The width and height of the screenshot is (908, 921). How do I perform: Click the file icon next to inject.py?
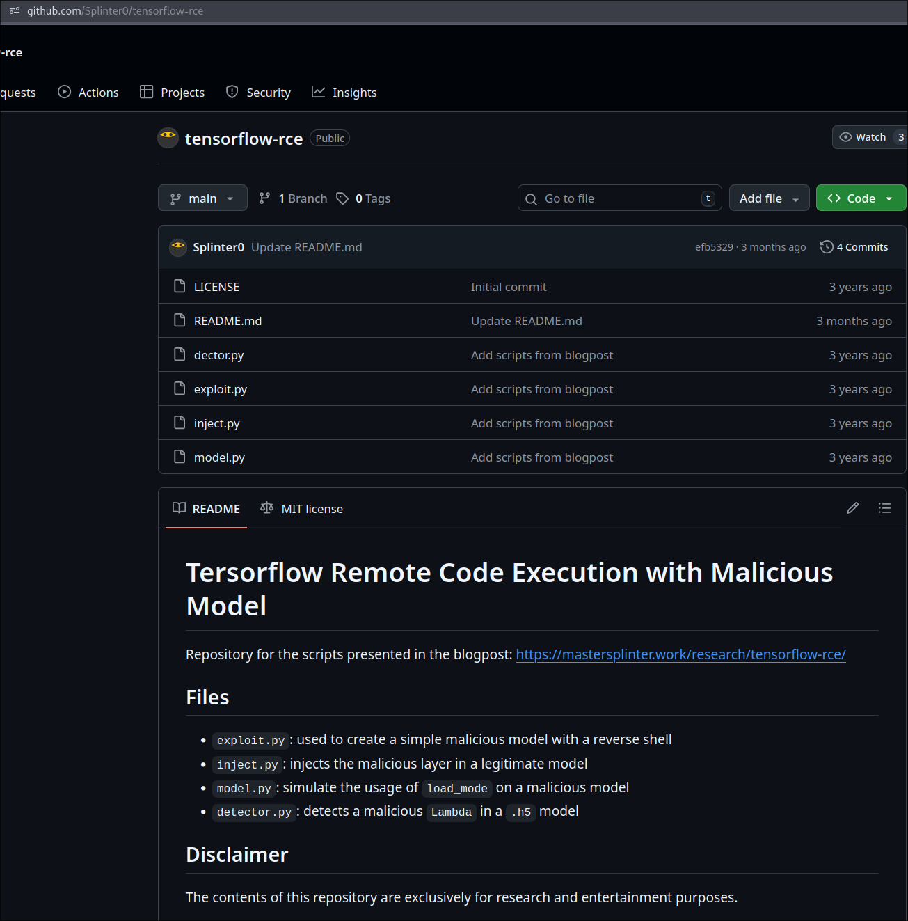(x=180, y=423)
